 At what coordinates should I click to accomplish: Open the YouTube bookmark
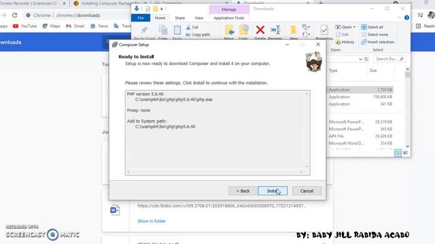pos(24,26)
